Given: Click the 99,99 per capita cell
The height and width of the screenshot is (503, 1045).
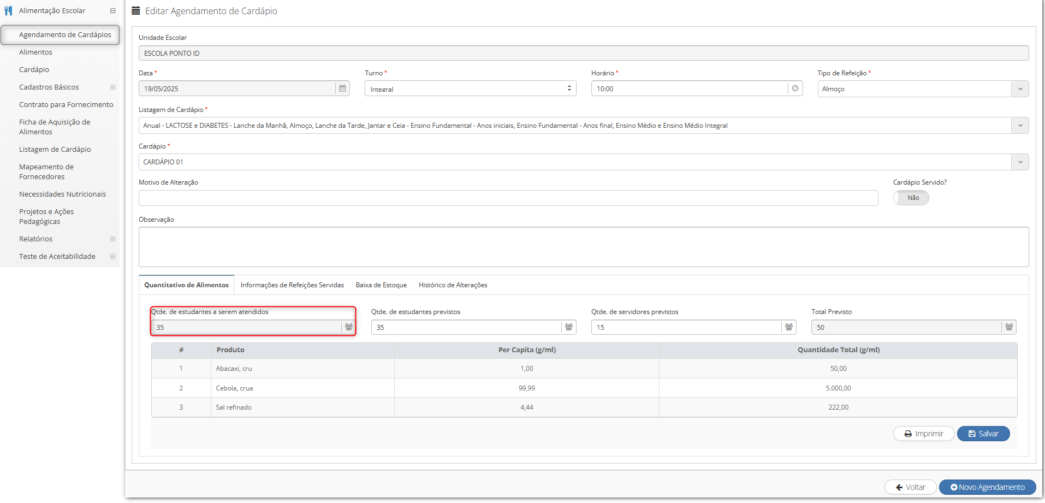Looking at the screenshot, I should (x=527, y=388).
